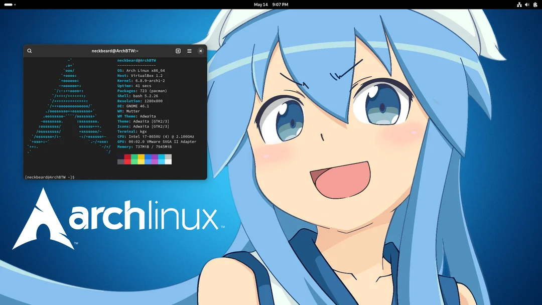This screenshot has width=542, height=305.
Task: Select the red swatch in the neofetch palette
Action: pyautogui.click(x=127, y=159)
